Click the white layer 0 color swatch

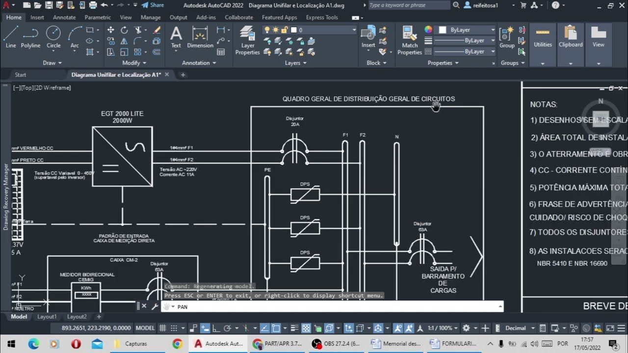[x=294, y=30]
